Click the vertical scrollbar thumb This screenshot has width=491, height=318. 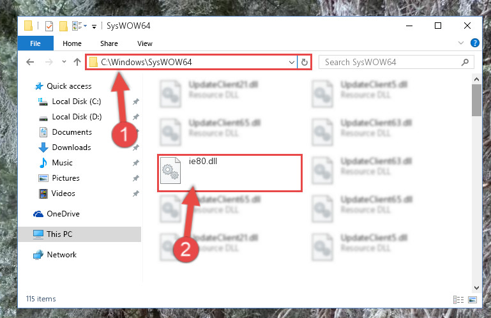[476, 100]
